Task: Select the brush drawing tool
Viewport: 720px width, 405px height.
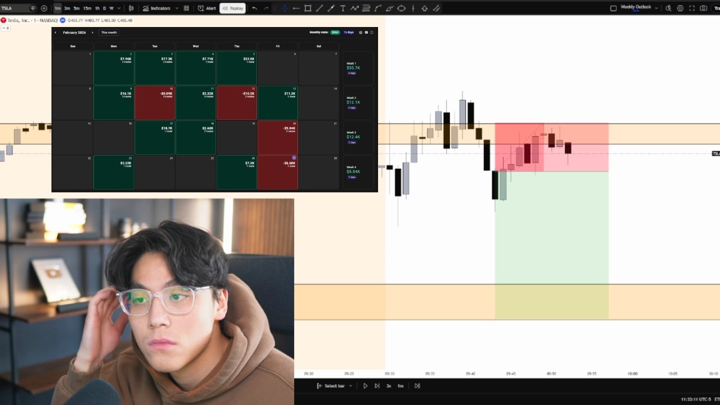Action: tap(331, 8)
